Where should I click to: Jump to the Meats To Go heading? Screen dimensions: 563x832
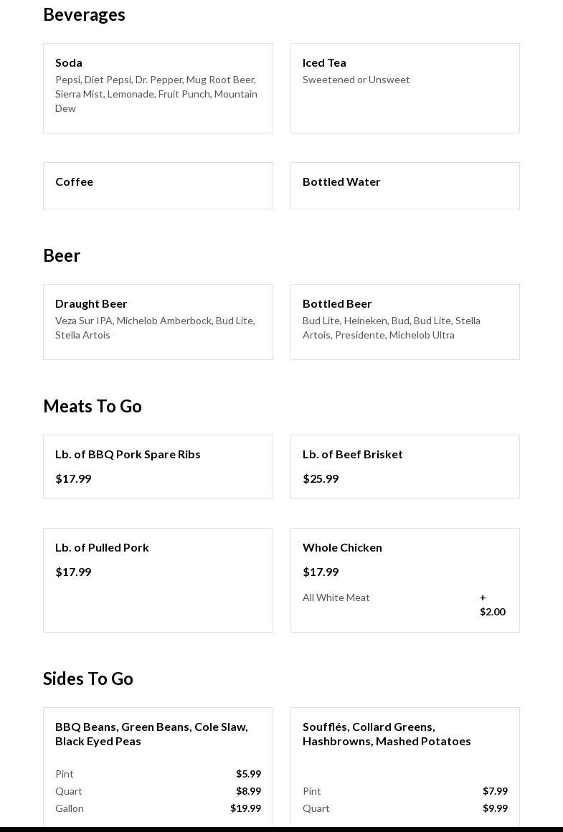pyautogui.click(x=93, y=407)
